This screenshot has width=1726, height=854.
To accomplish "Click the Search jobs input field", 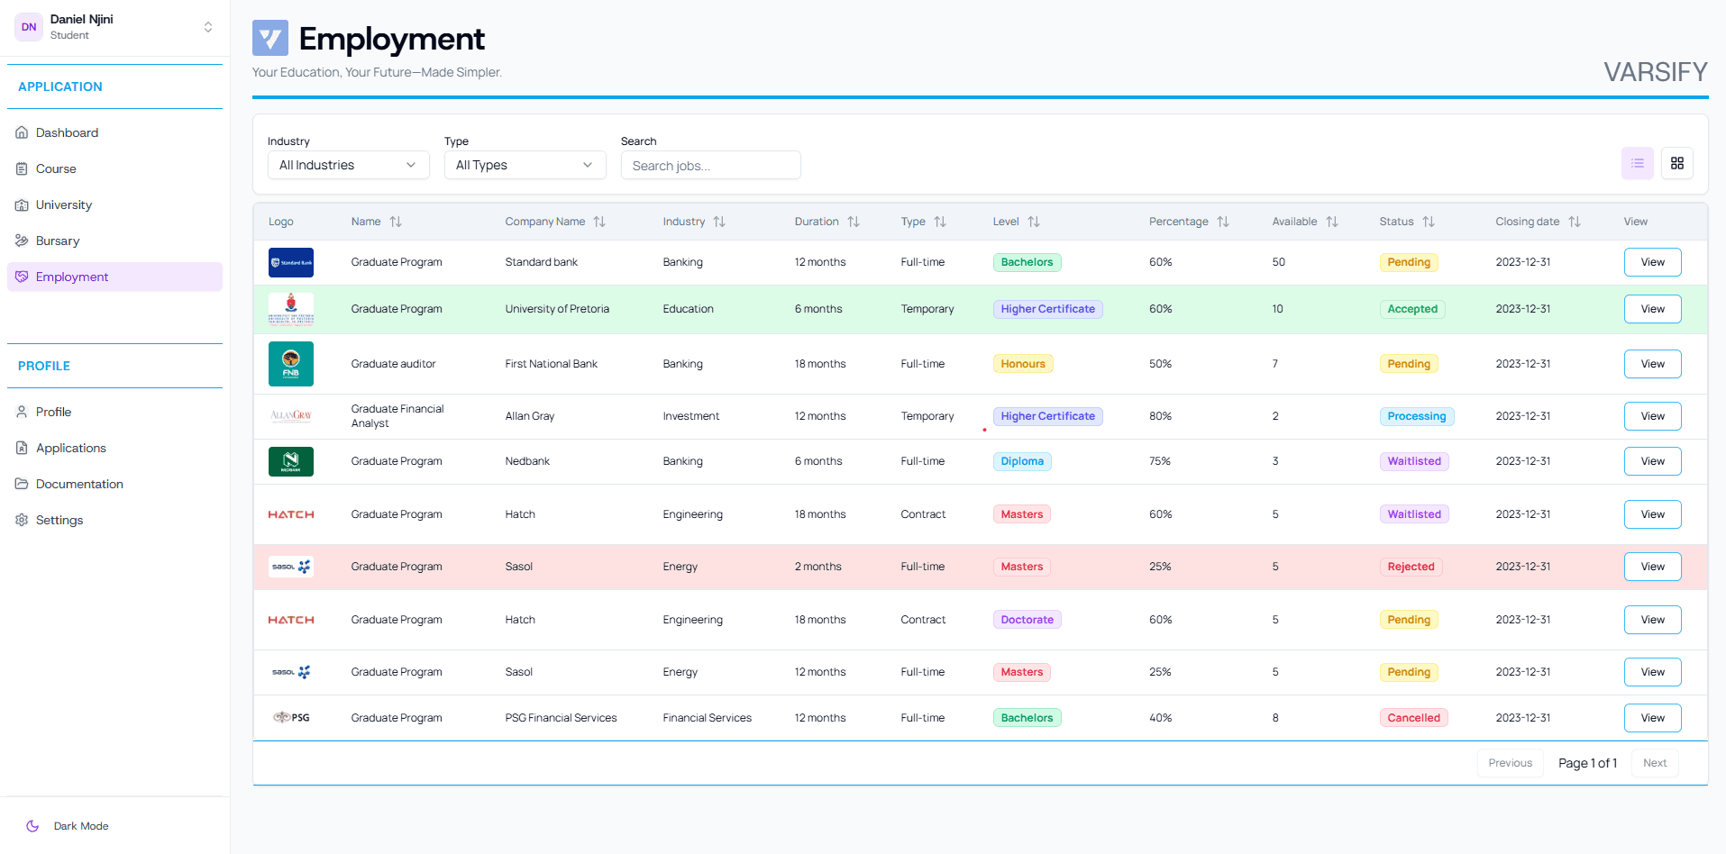I will tap(710, 165).
